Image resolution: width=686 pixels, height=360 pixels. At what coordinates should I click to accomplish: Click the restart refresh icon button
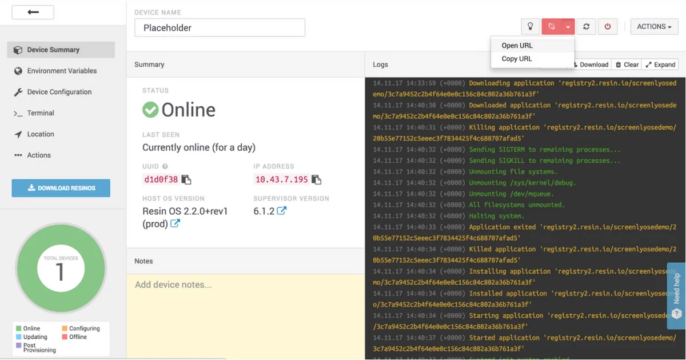tap(586, 27)
